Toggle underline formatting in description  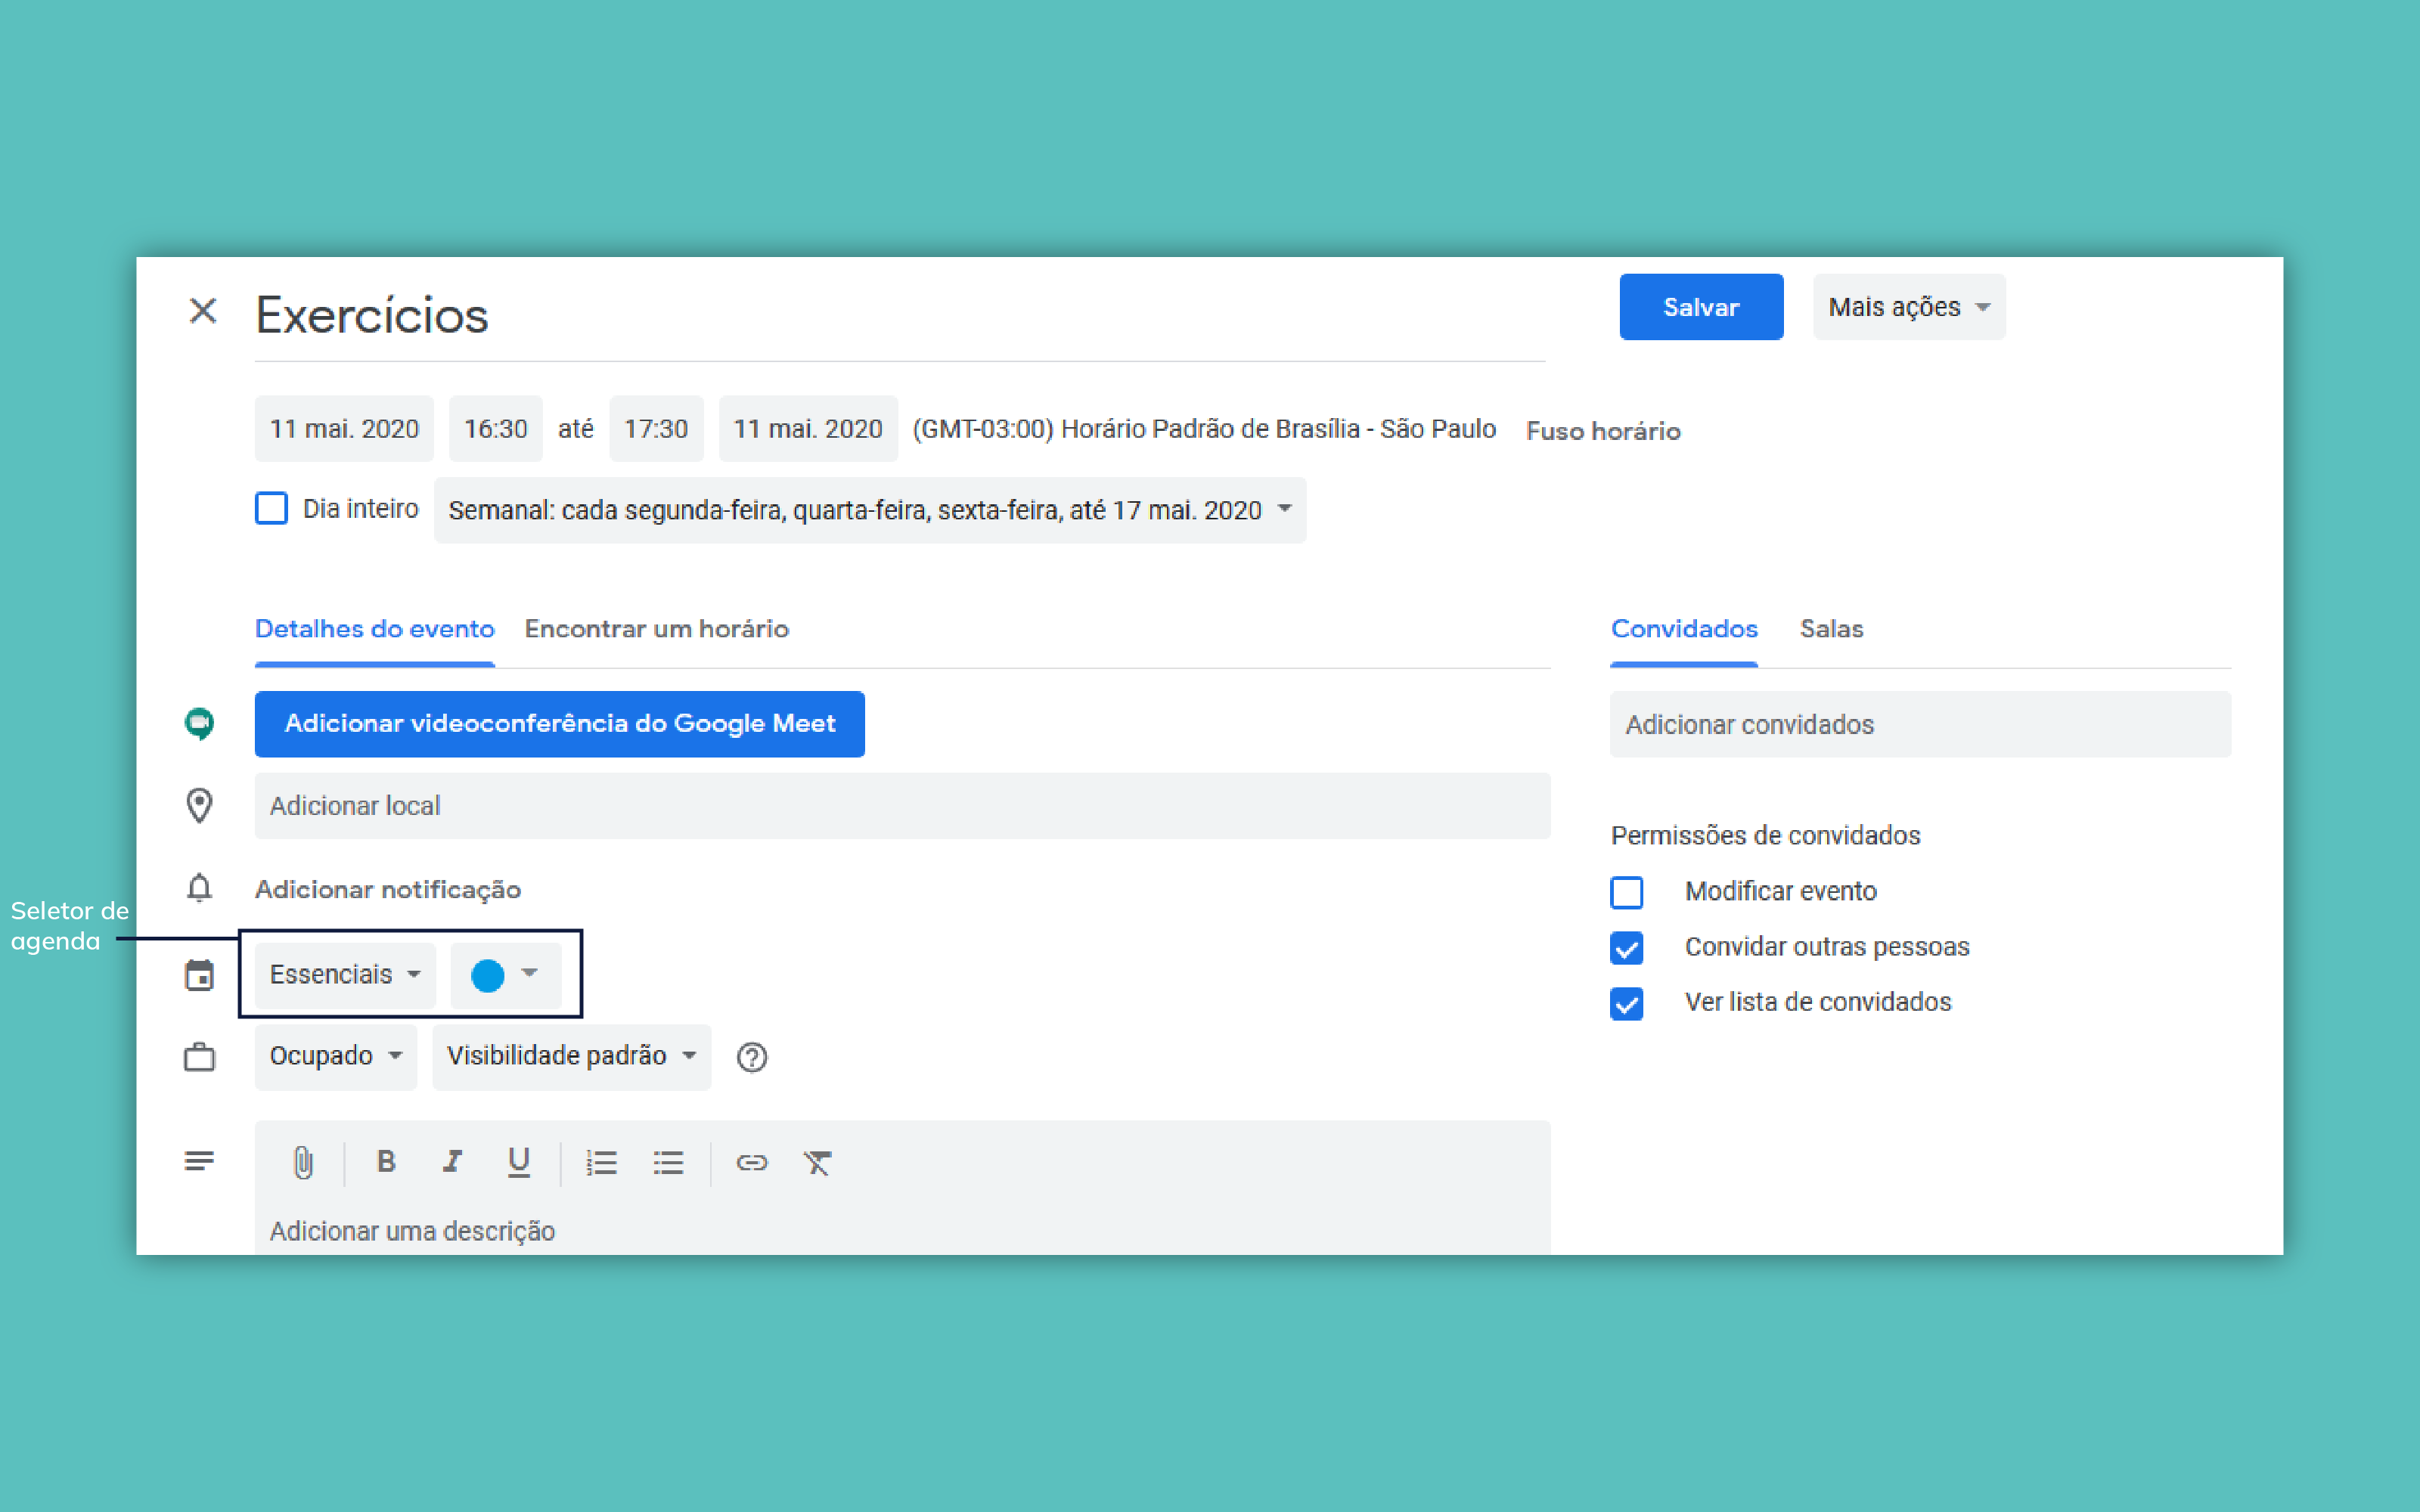(518, 1162)
